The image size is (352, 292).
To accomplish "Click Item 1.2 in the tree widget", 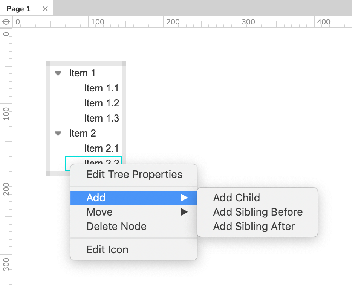I will (101, 103).
